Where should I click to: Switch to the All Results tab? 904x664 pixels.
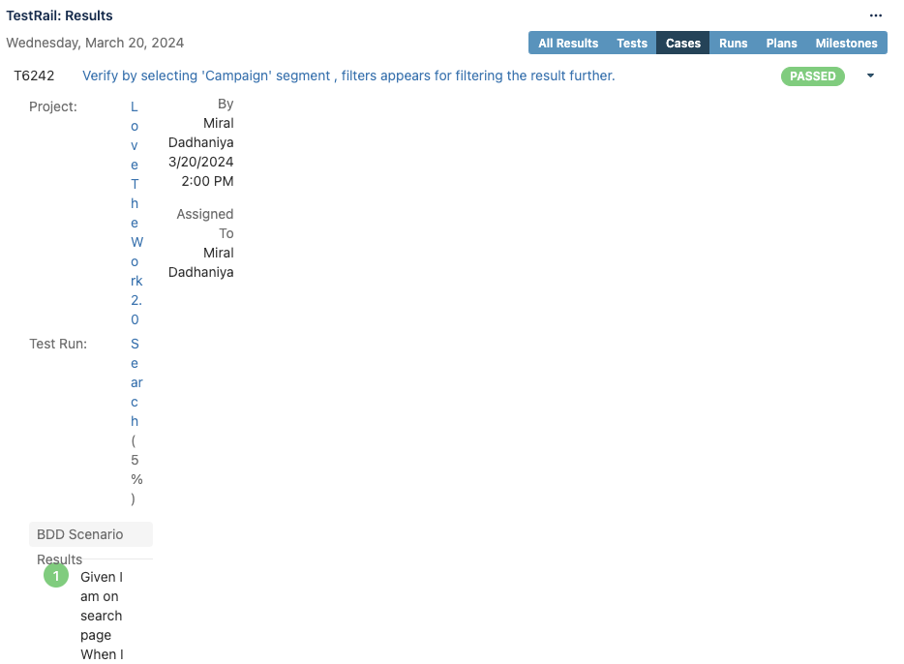568,44
